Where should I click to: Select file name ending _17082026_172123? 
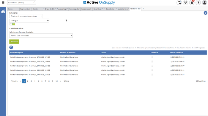[x=30, y=57]
